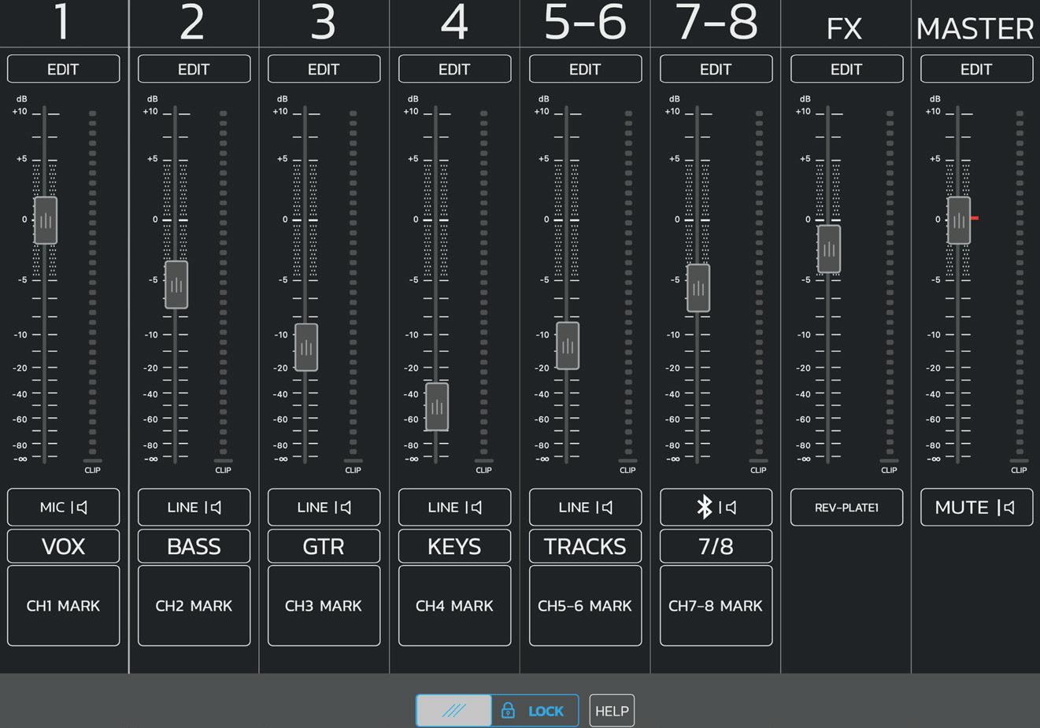The image size is (1040, 728).
Task: Click channel 4 fader handle
Action: click(437, 407)
